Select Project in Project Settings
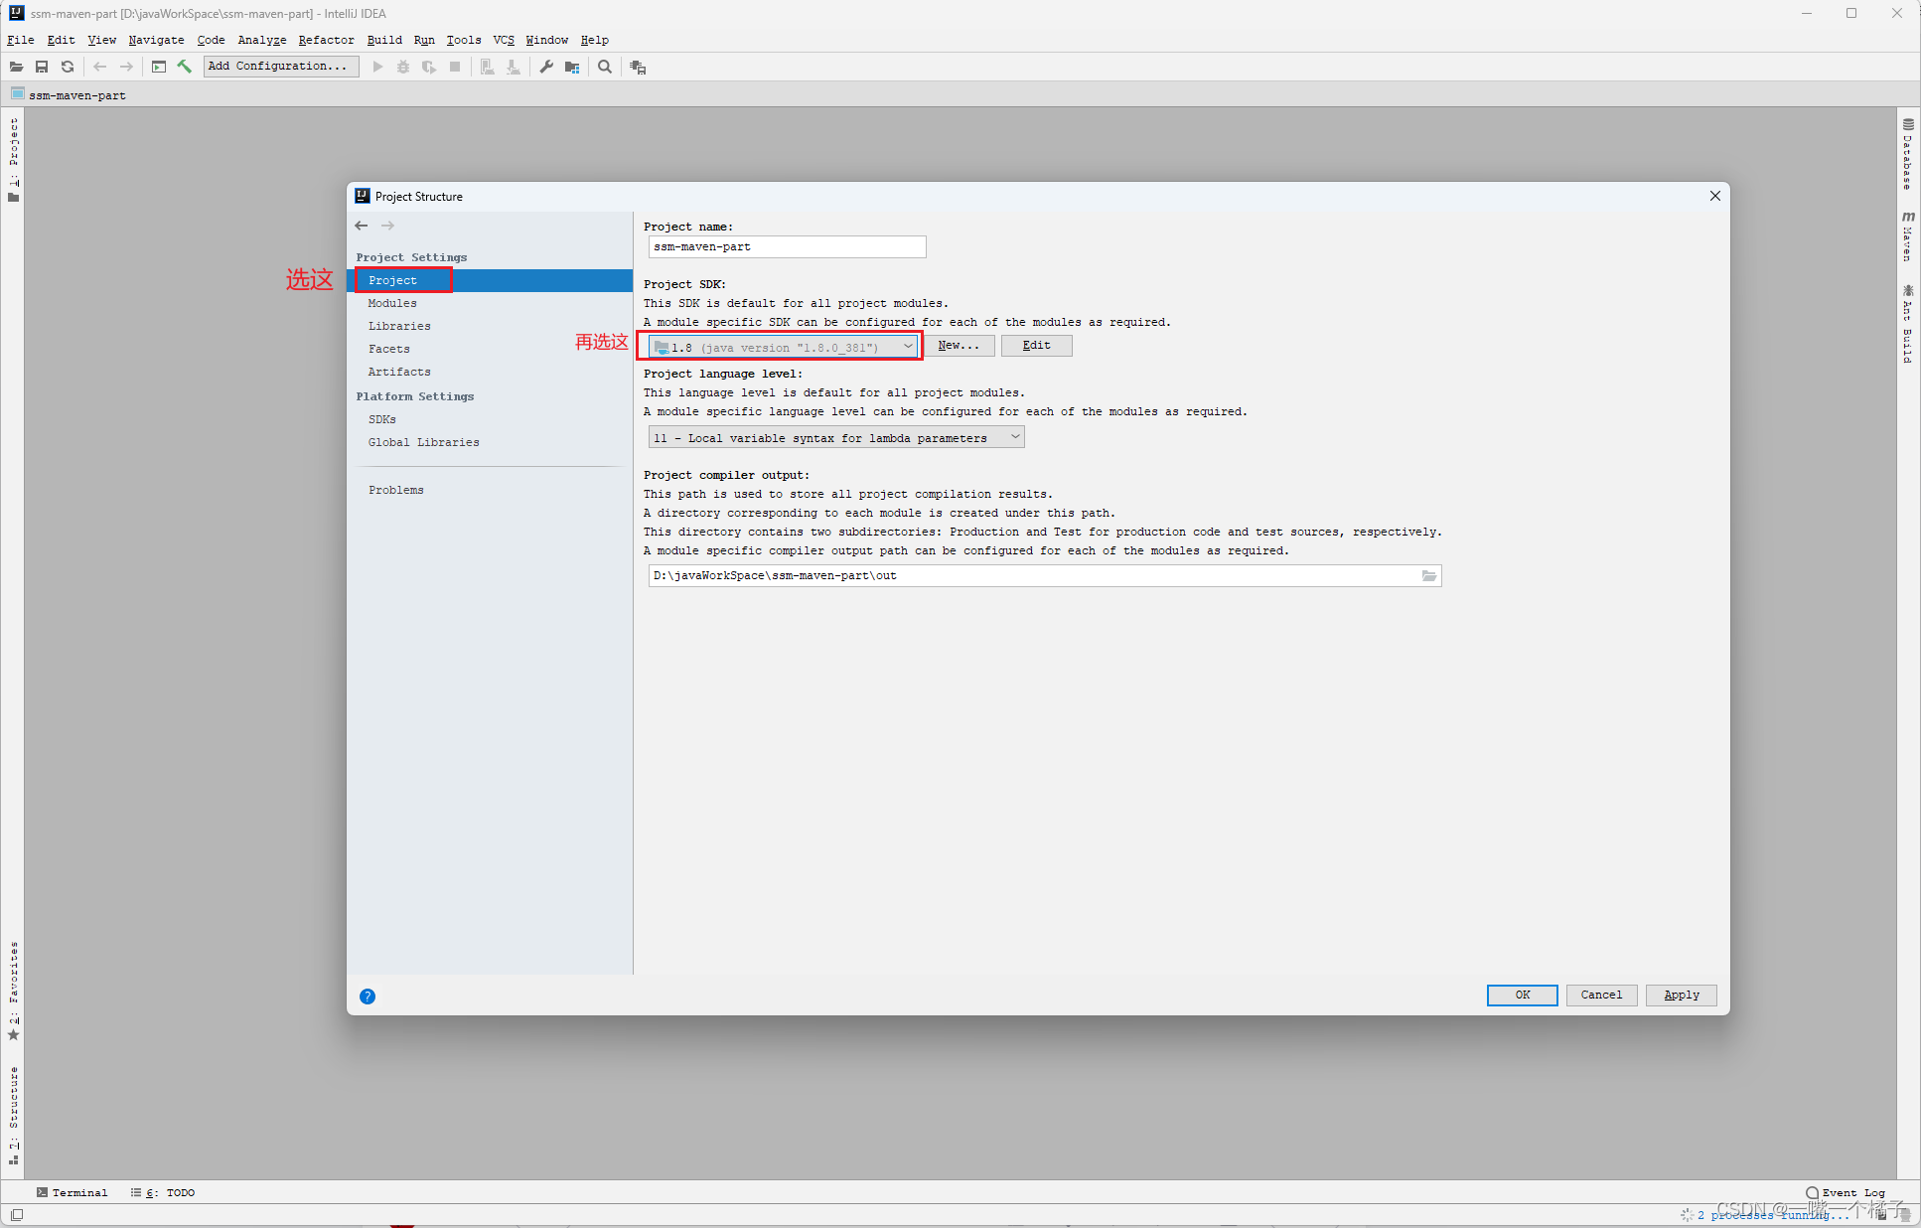This screenshot has height=1228, width=1921. [490, 281]
